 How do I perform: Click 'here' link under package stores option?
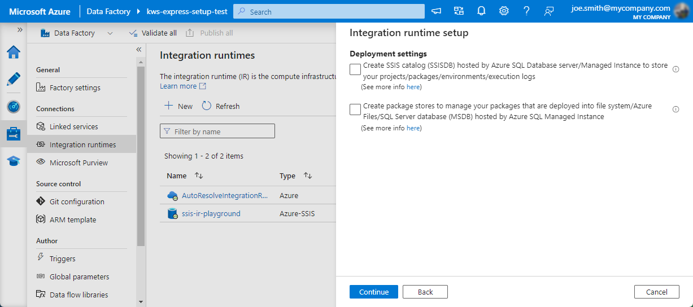413,128
